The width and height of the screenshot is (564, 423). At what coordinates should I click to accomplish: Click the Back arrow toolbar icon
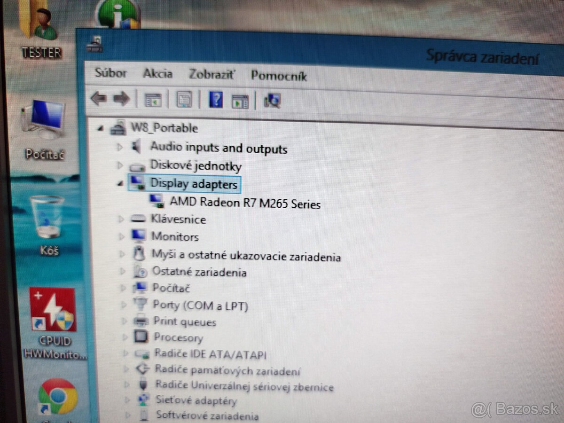point(99,99)
